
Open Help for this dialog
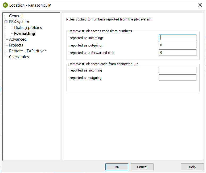[x=192, y=167]
